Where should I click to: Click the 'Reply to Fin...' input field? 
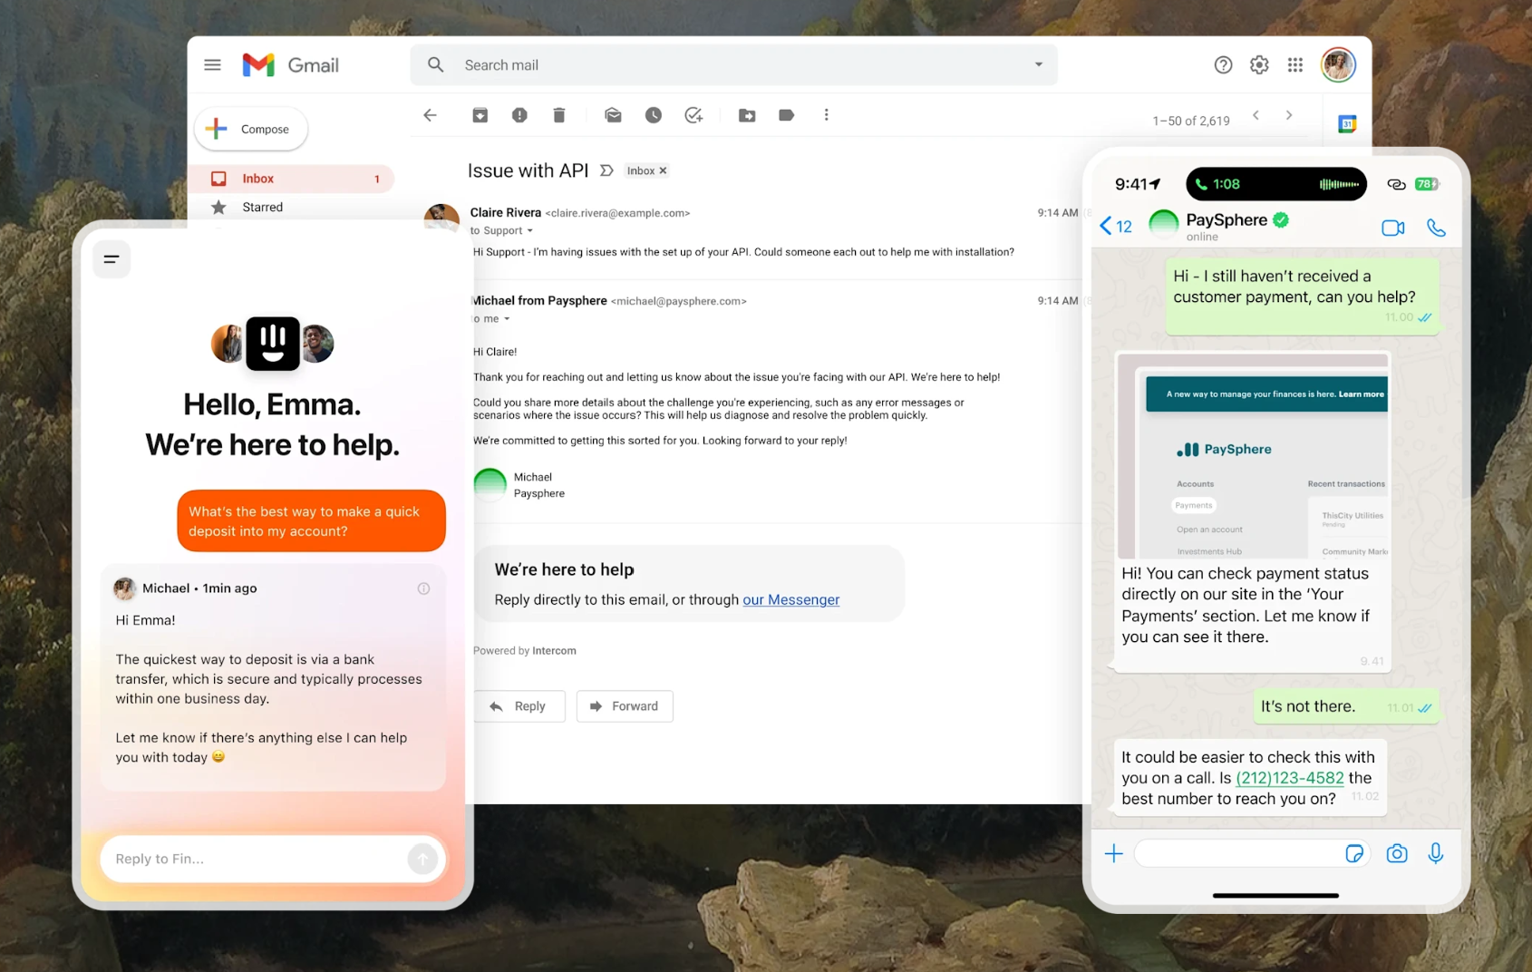[254, 859]
